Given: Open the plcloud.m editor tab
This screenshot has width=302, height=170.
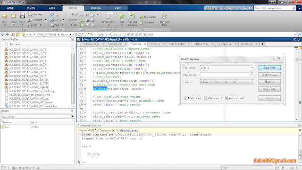Looking at the screenshot, I should click(x=246, y=44).
